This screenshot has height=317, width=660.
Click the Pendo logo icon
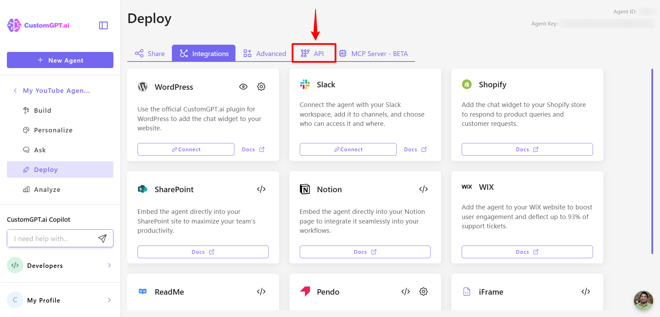point(305,292)
